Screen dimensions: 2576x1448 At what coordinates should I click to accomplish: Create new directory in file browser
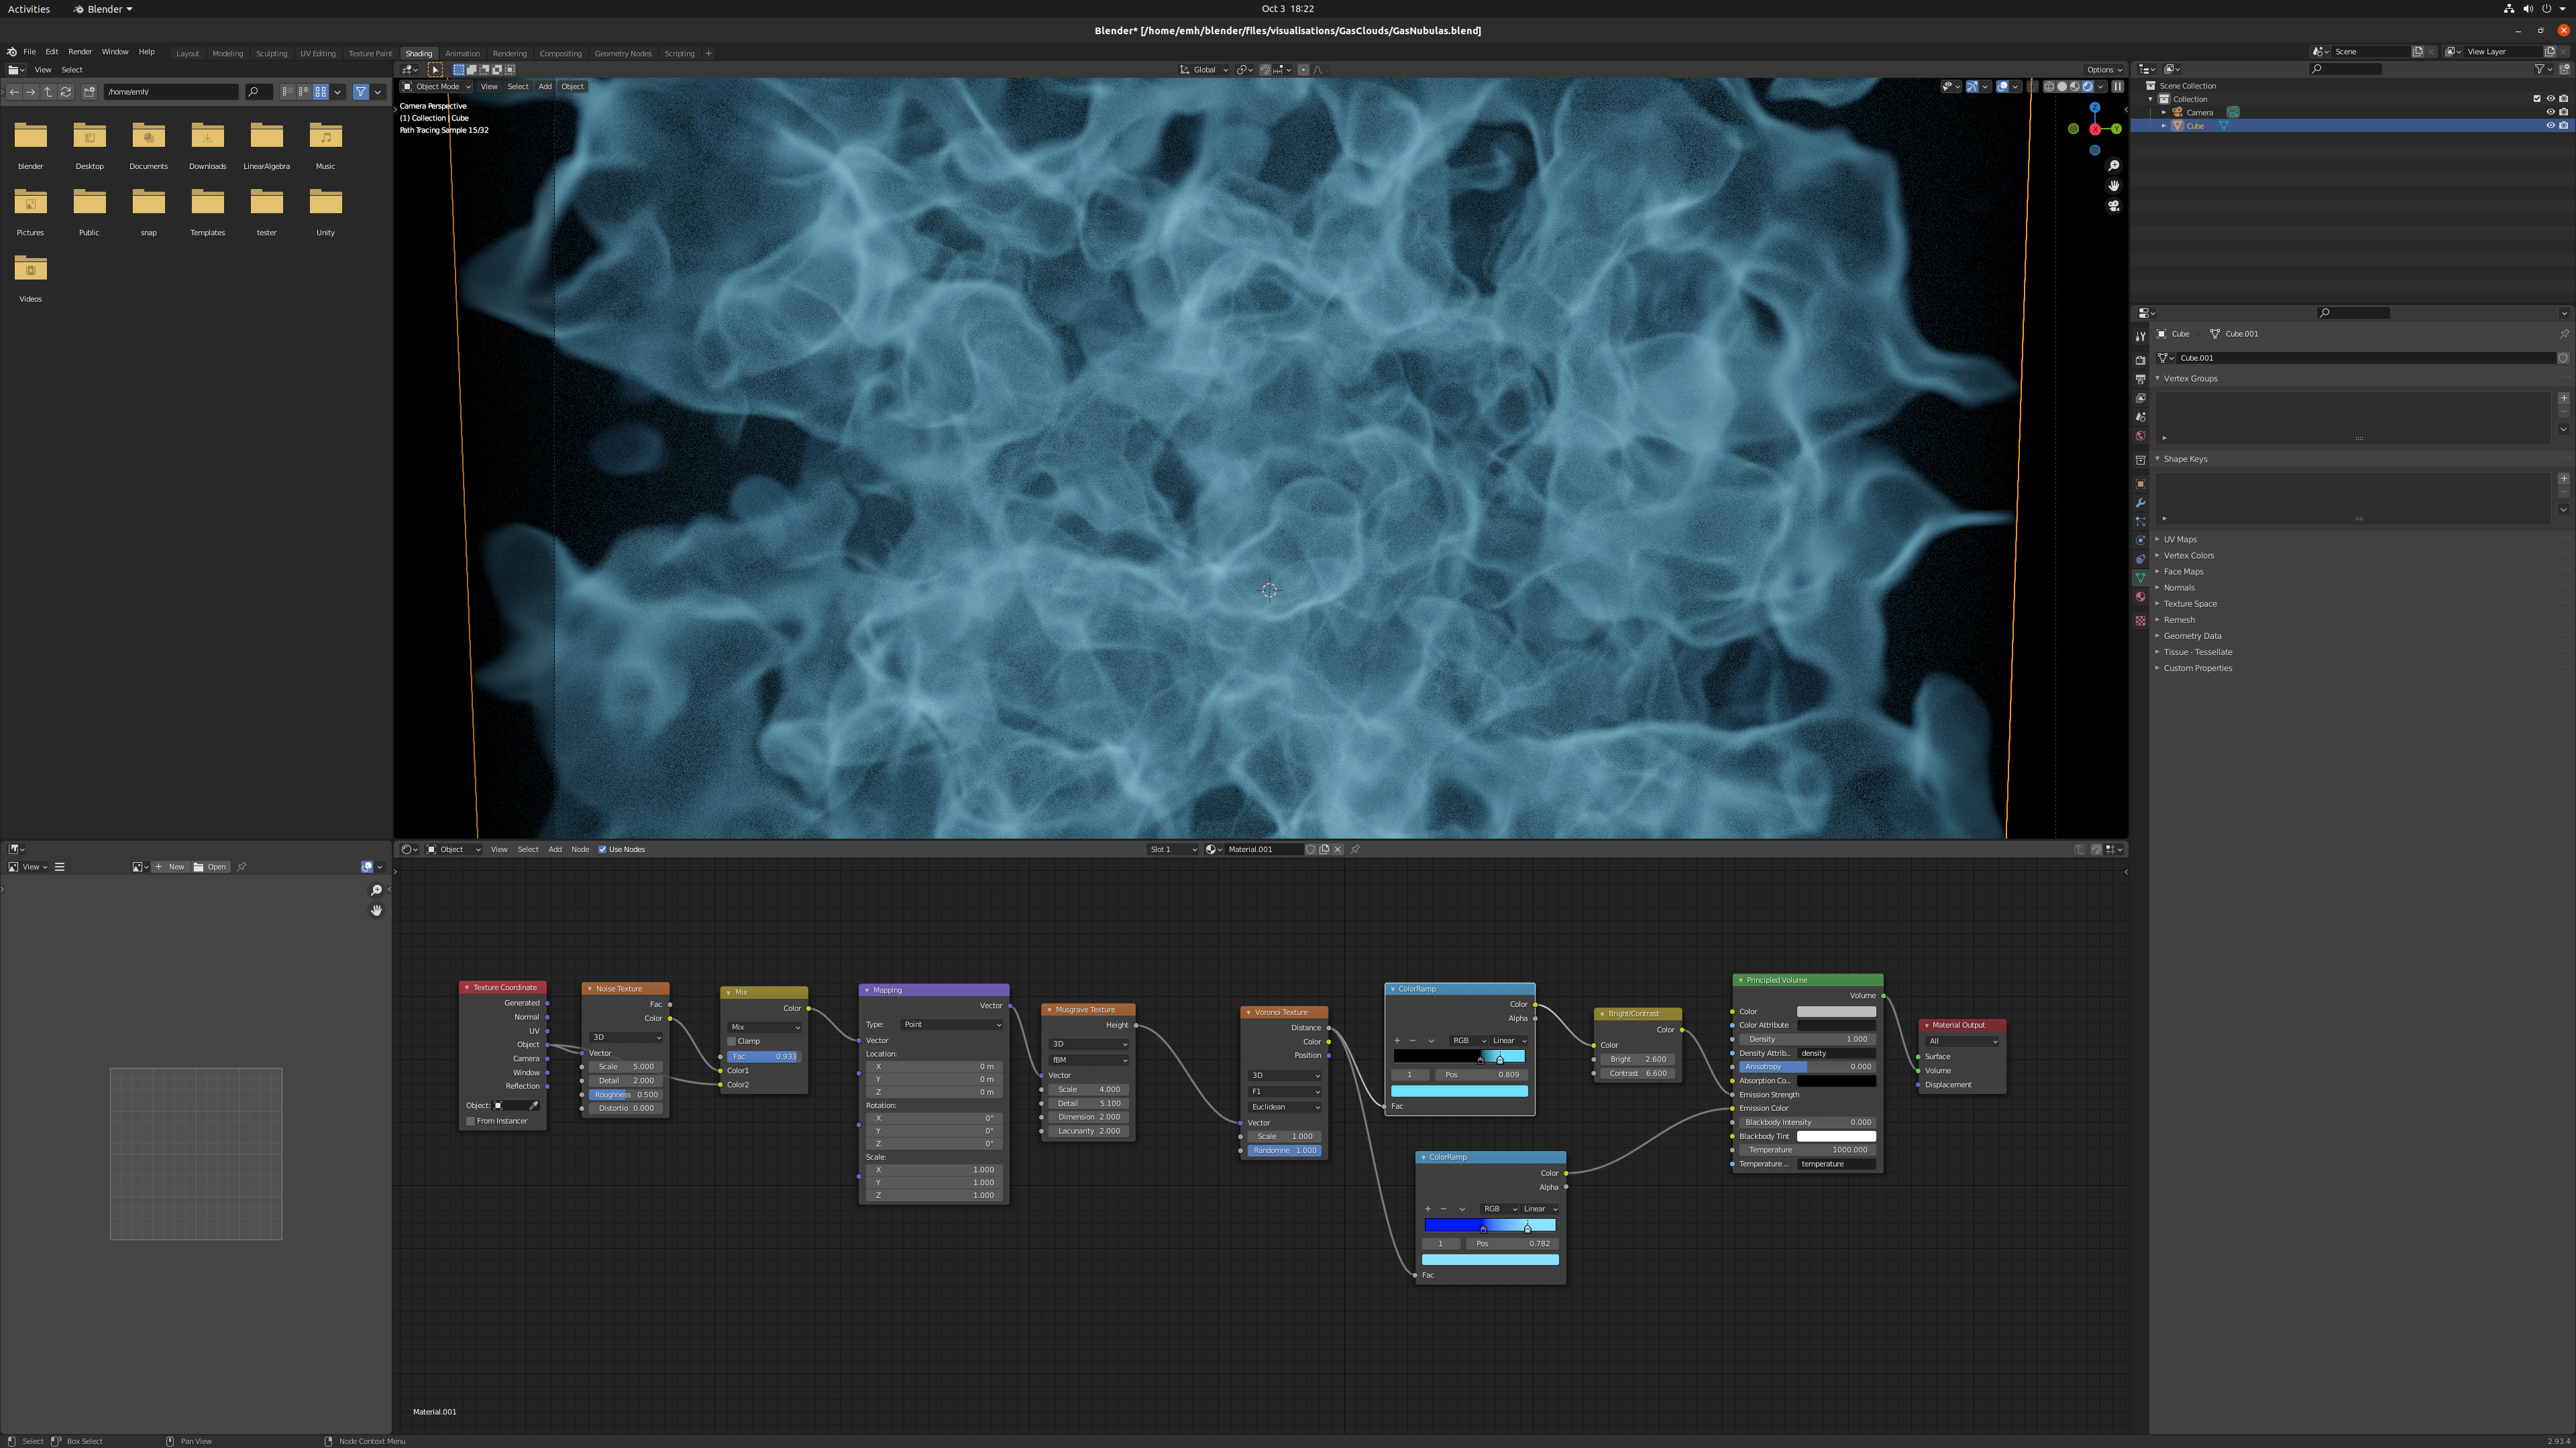click(89, 92)
